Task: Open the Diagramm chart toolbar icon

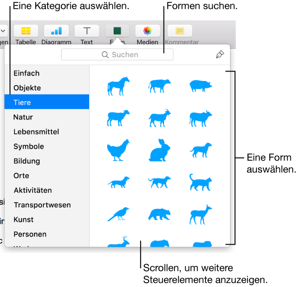Action: 57,31
